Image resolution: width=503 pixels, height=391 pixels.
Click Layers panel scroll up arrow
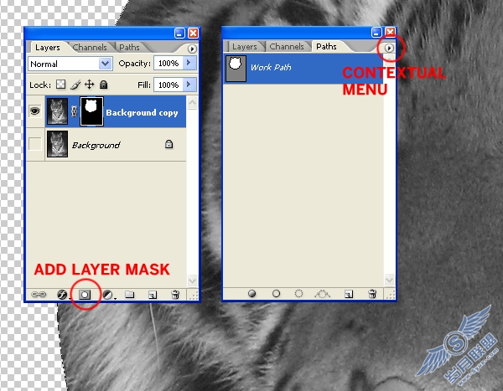pos(192,102)
